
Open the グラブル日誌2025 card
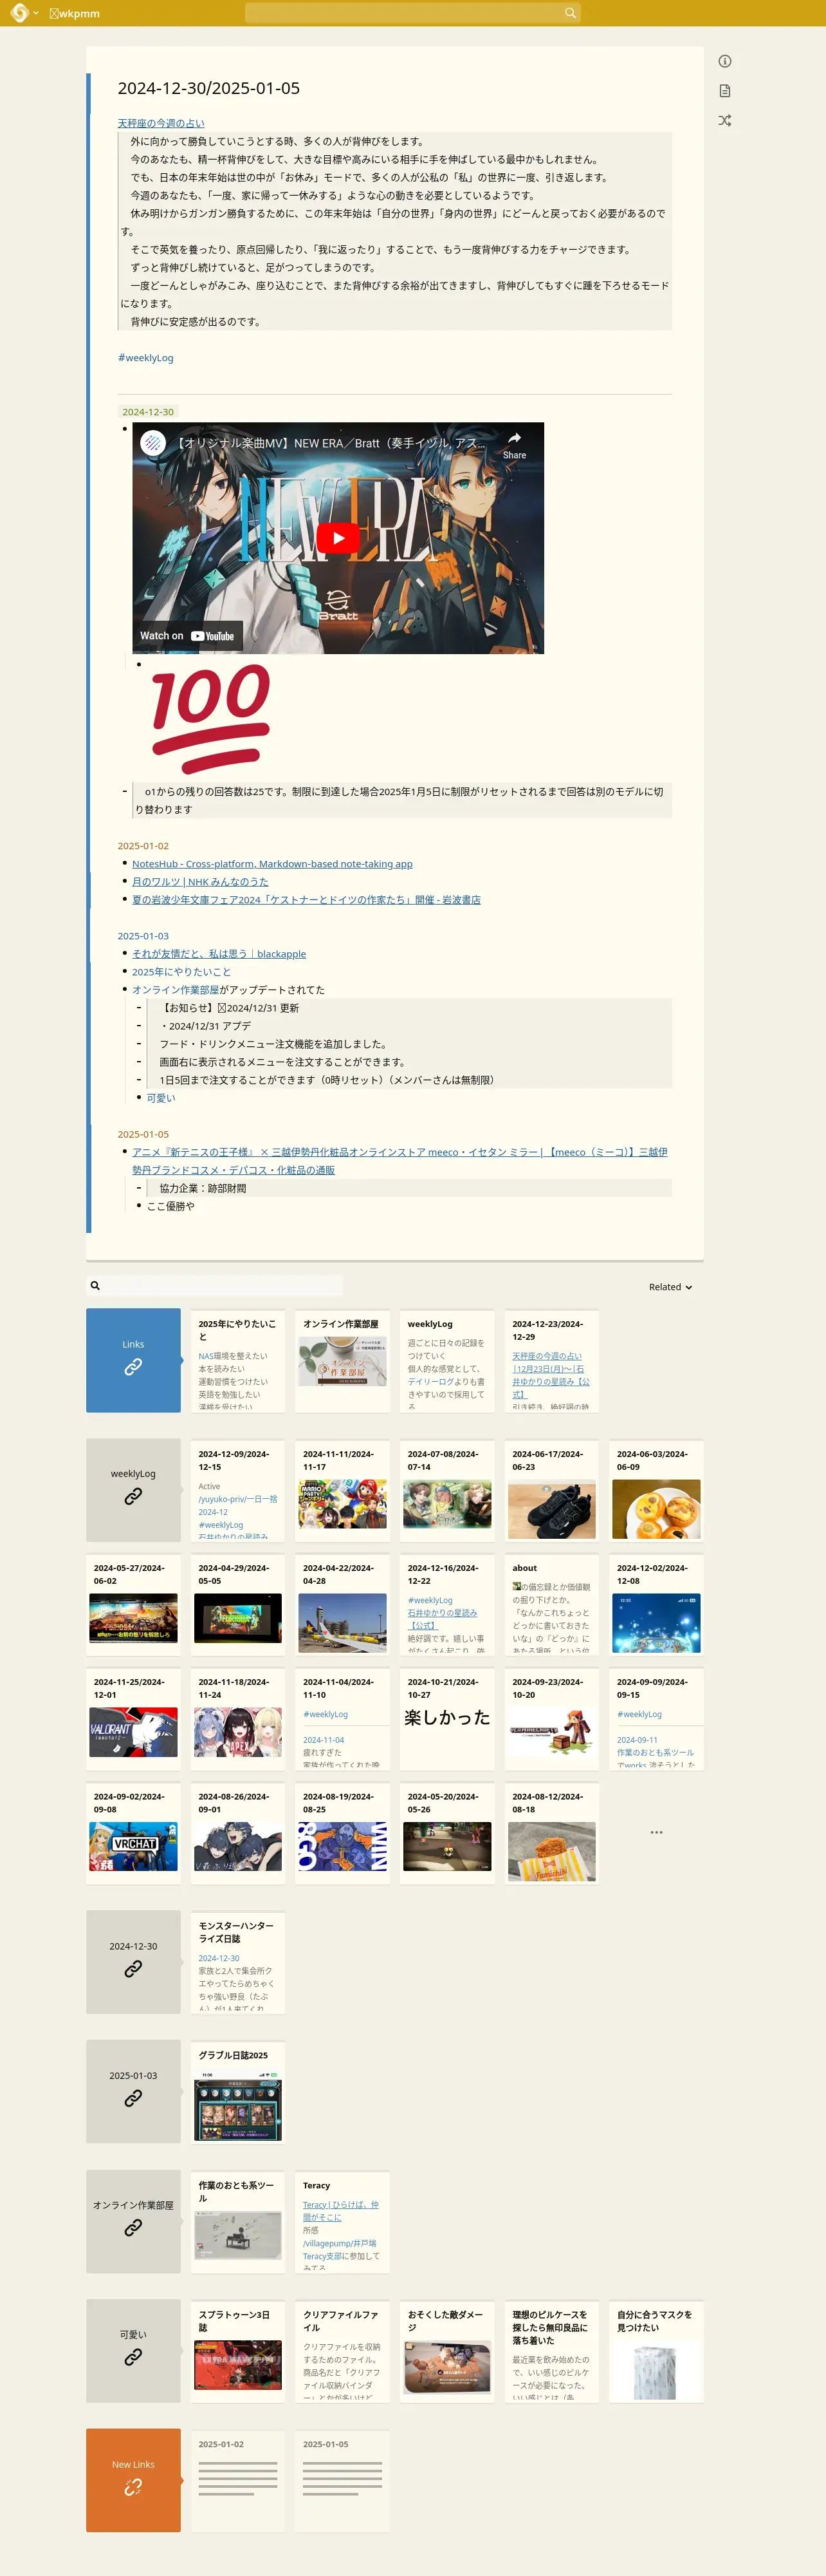tap(238, 2091)
